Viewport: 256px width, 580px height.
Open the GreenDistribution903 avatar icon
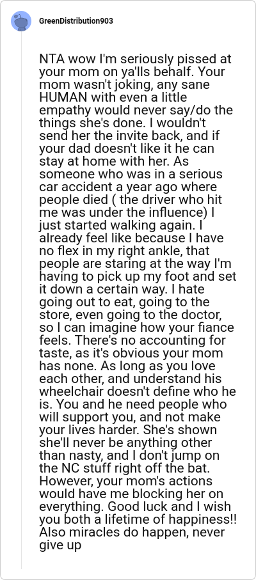click(21, 21)
